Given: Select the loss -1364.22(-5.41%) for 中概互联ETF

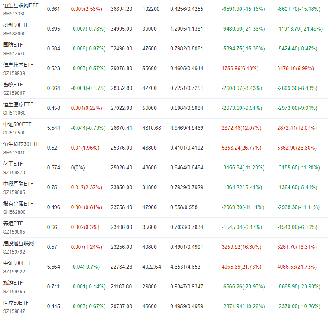Looking at the screenshot, I should (x=242, y=188).
